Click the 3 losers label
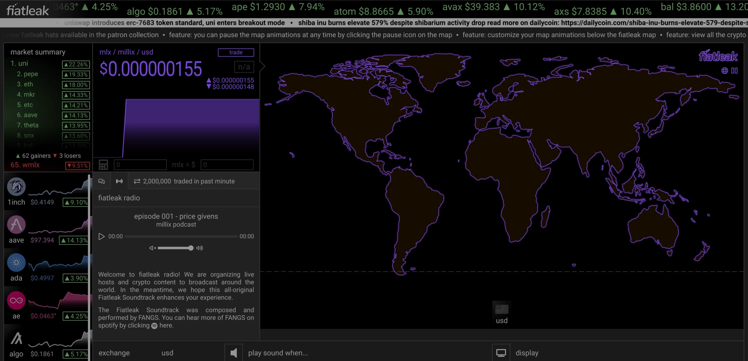Image resolution: width=748 pixels, height=361 pixels. (67, 156)
